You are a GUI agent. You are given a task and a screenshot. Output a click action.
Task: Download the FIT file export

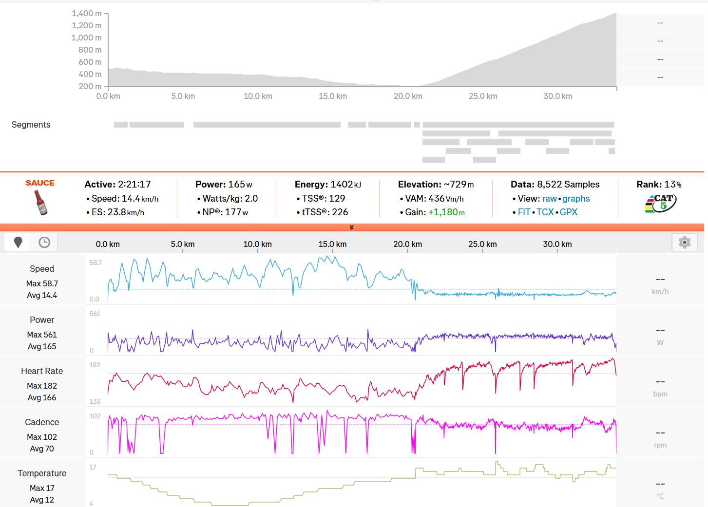[524, 212]
